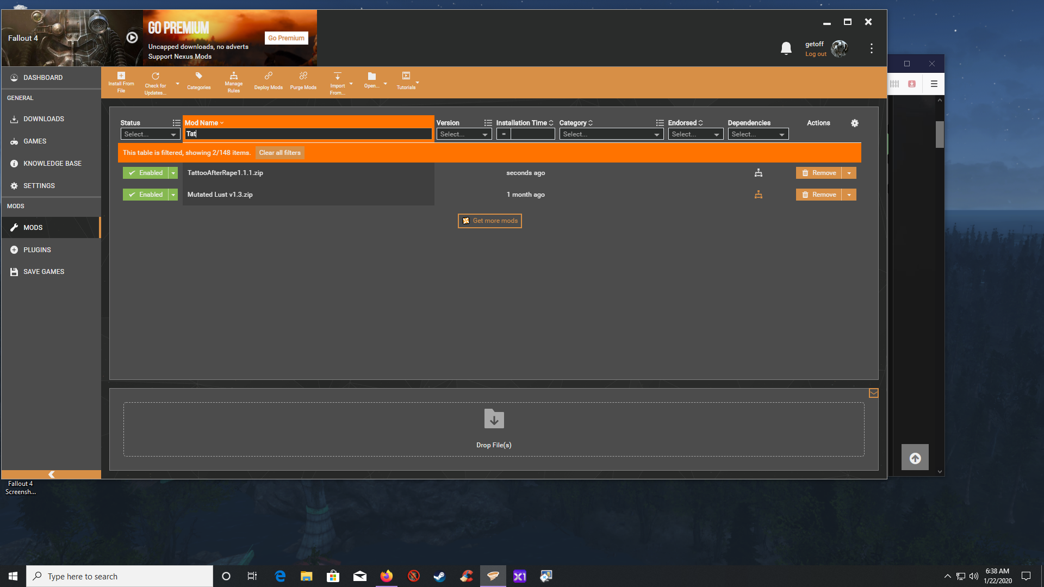Image resolution: width=1044 pixels, height=587 pixels.
Task: Open Windows Start menu
Action: pos(13,576)
